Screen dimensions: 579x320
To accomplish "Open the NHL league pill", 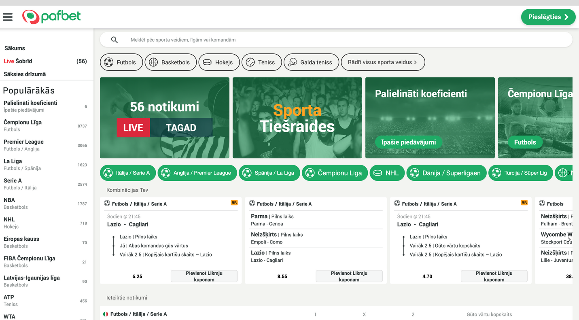I will coord(387,173).
